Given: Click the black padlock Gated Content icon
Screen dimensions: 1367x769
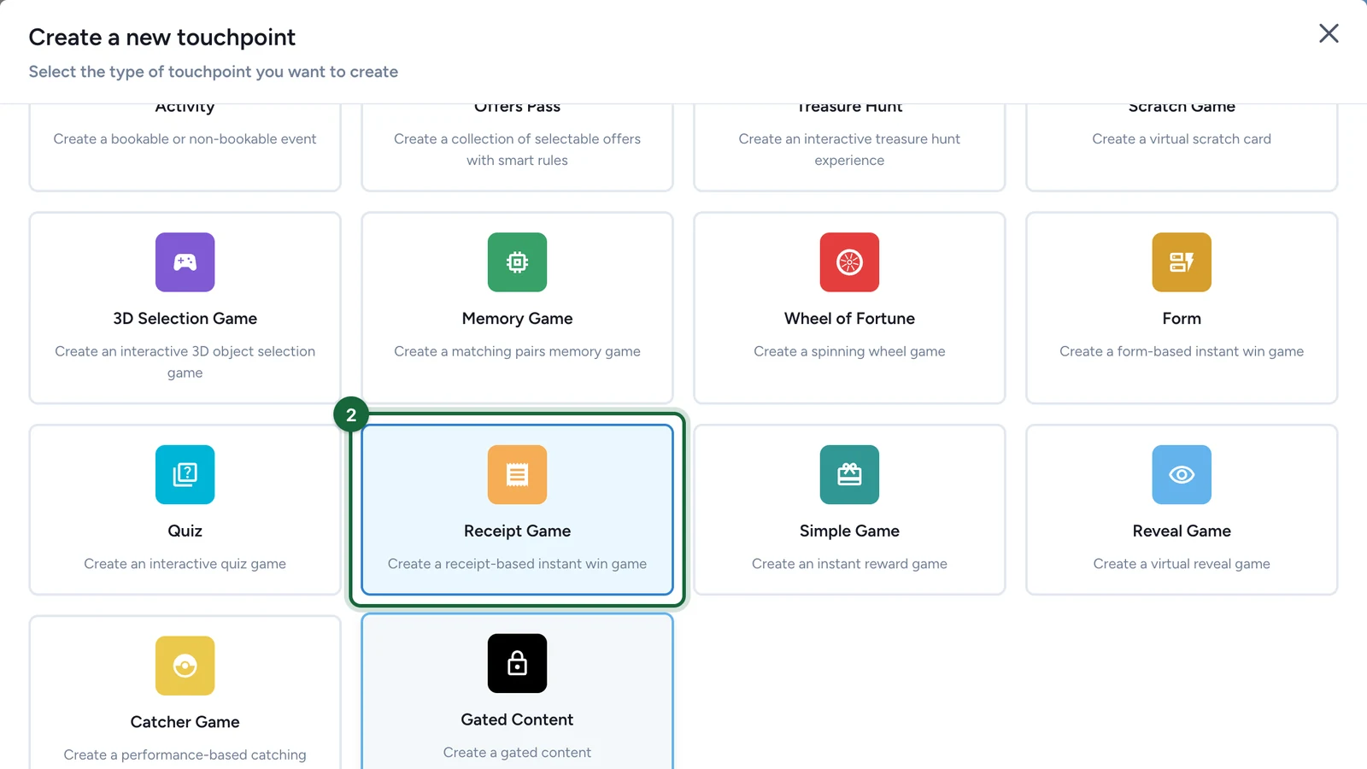Looking at the screenshot, I should pos(517,663).
